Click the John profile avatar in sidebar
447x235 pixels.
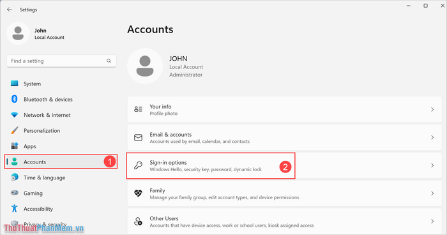tap(18, 33)
